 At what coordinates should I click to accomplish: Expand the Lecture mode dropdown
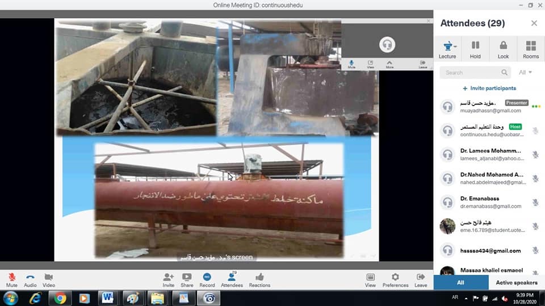point(447,49)
